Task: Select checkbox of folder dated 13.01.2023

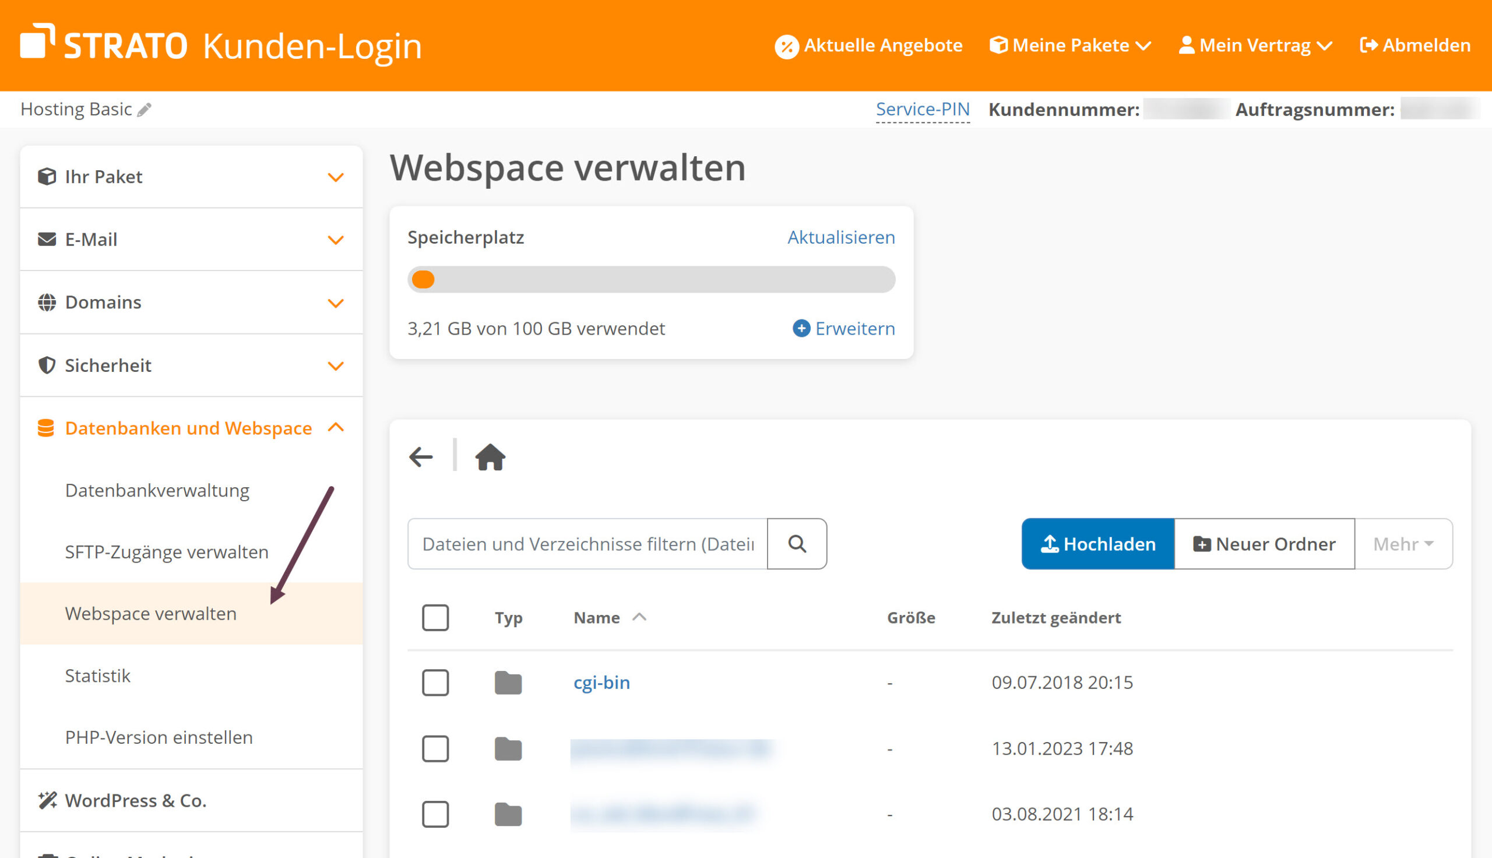Action: click(435, 748)
